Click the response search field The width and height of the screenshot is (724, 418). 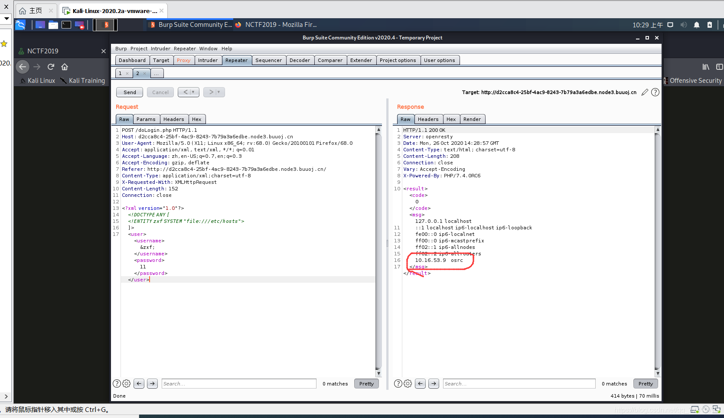[x=519, y=383]
